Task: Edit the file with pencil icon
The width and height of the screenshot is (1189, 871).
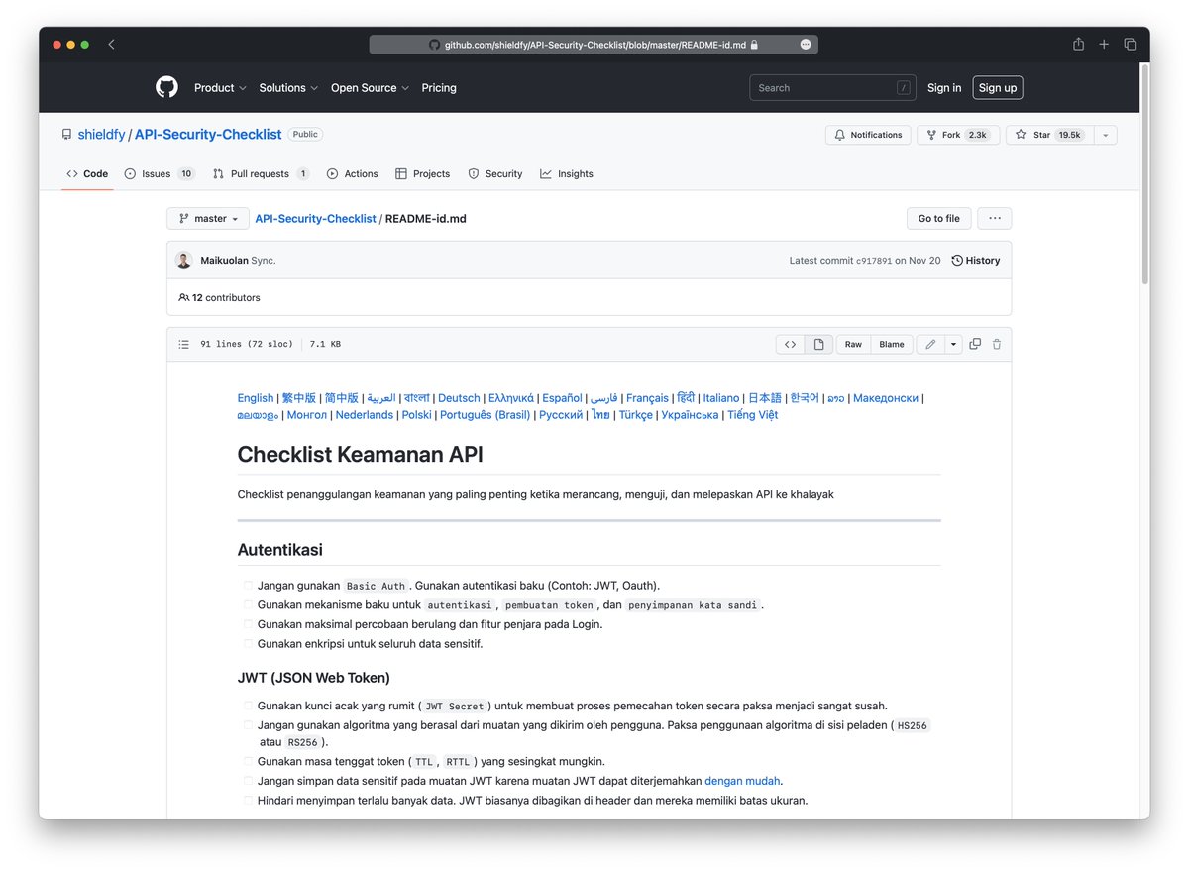Action: point(929,344)
